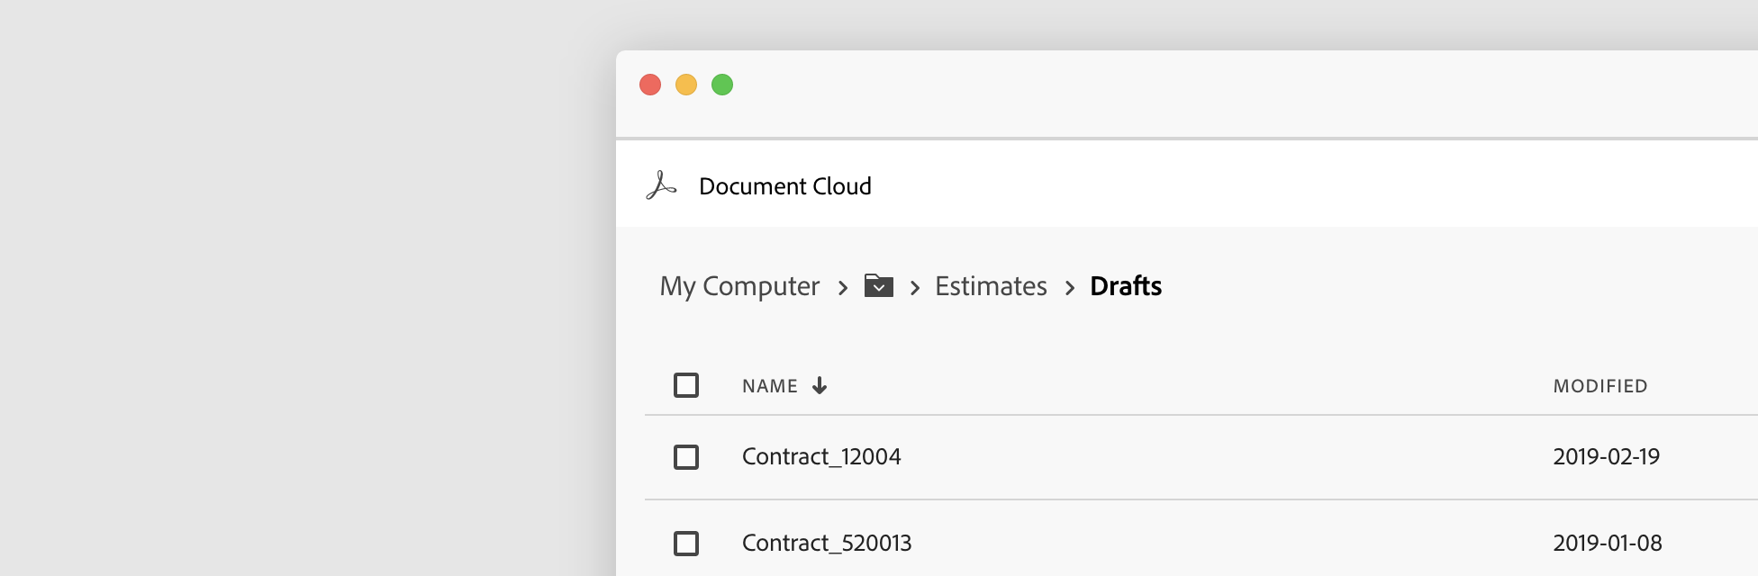Image resolution: width=1758 pixels, height=576 pixels.
Task: Open the Contract_12004 file
Action: click(821, 457)
